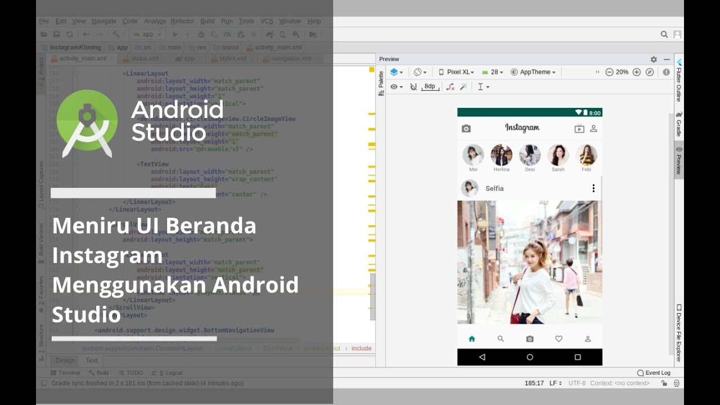
Task: Switch to the Design editor tab
Action: click(x=65, y=361)
